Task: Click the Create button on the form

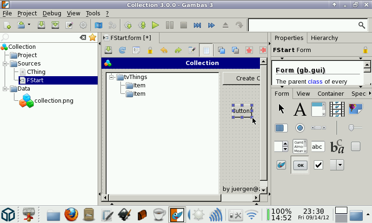Action: click(242, 78)
